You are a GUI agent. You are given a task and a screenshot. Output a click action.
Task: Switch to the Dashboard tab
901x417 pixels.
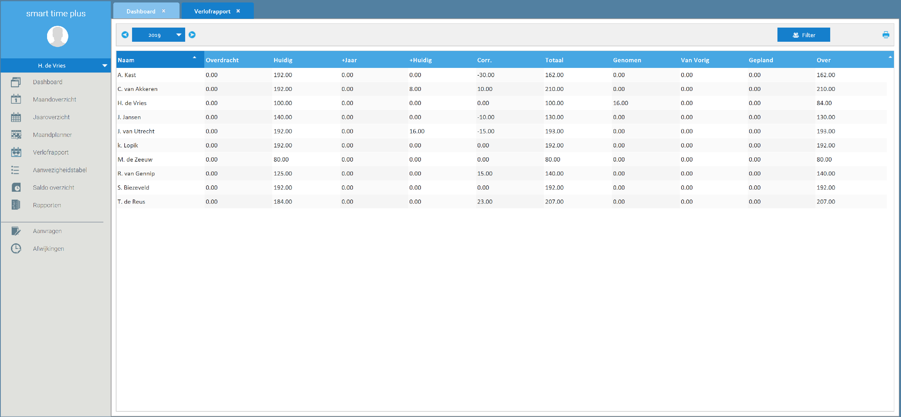click(141, 11)
